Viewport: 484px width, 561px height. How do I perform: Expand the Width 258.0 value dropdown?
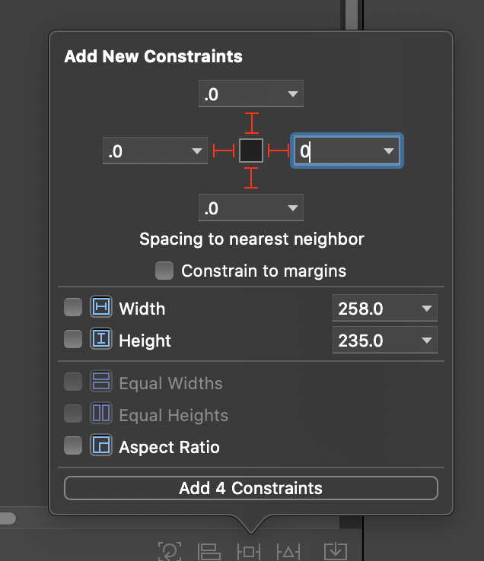[x=426, y=309]
